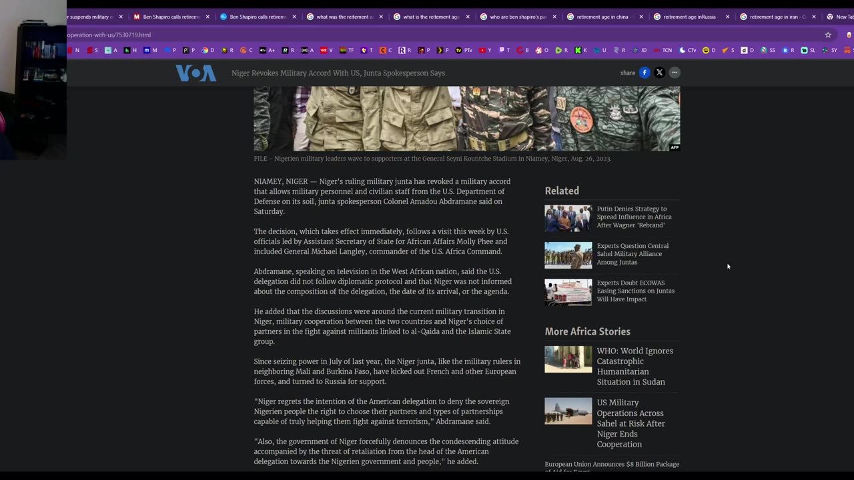Open the 'SS' bookmark

[x=768, y=50]
